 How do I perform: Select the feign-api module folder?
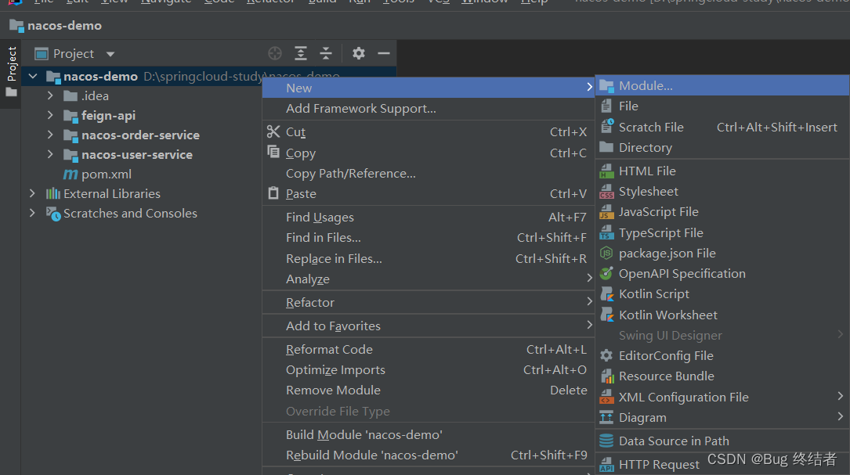pyautogui.click(x=108, y=115)
